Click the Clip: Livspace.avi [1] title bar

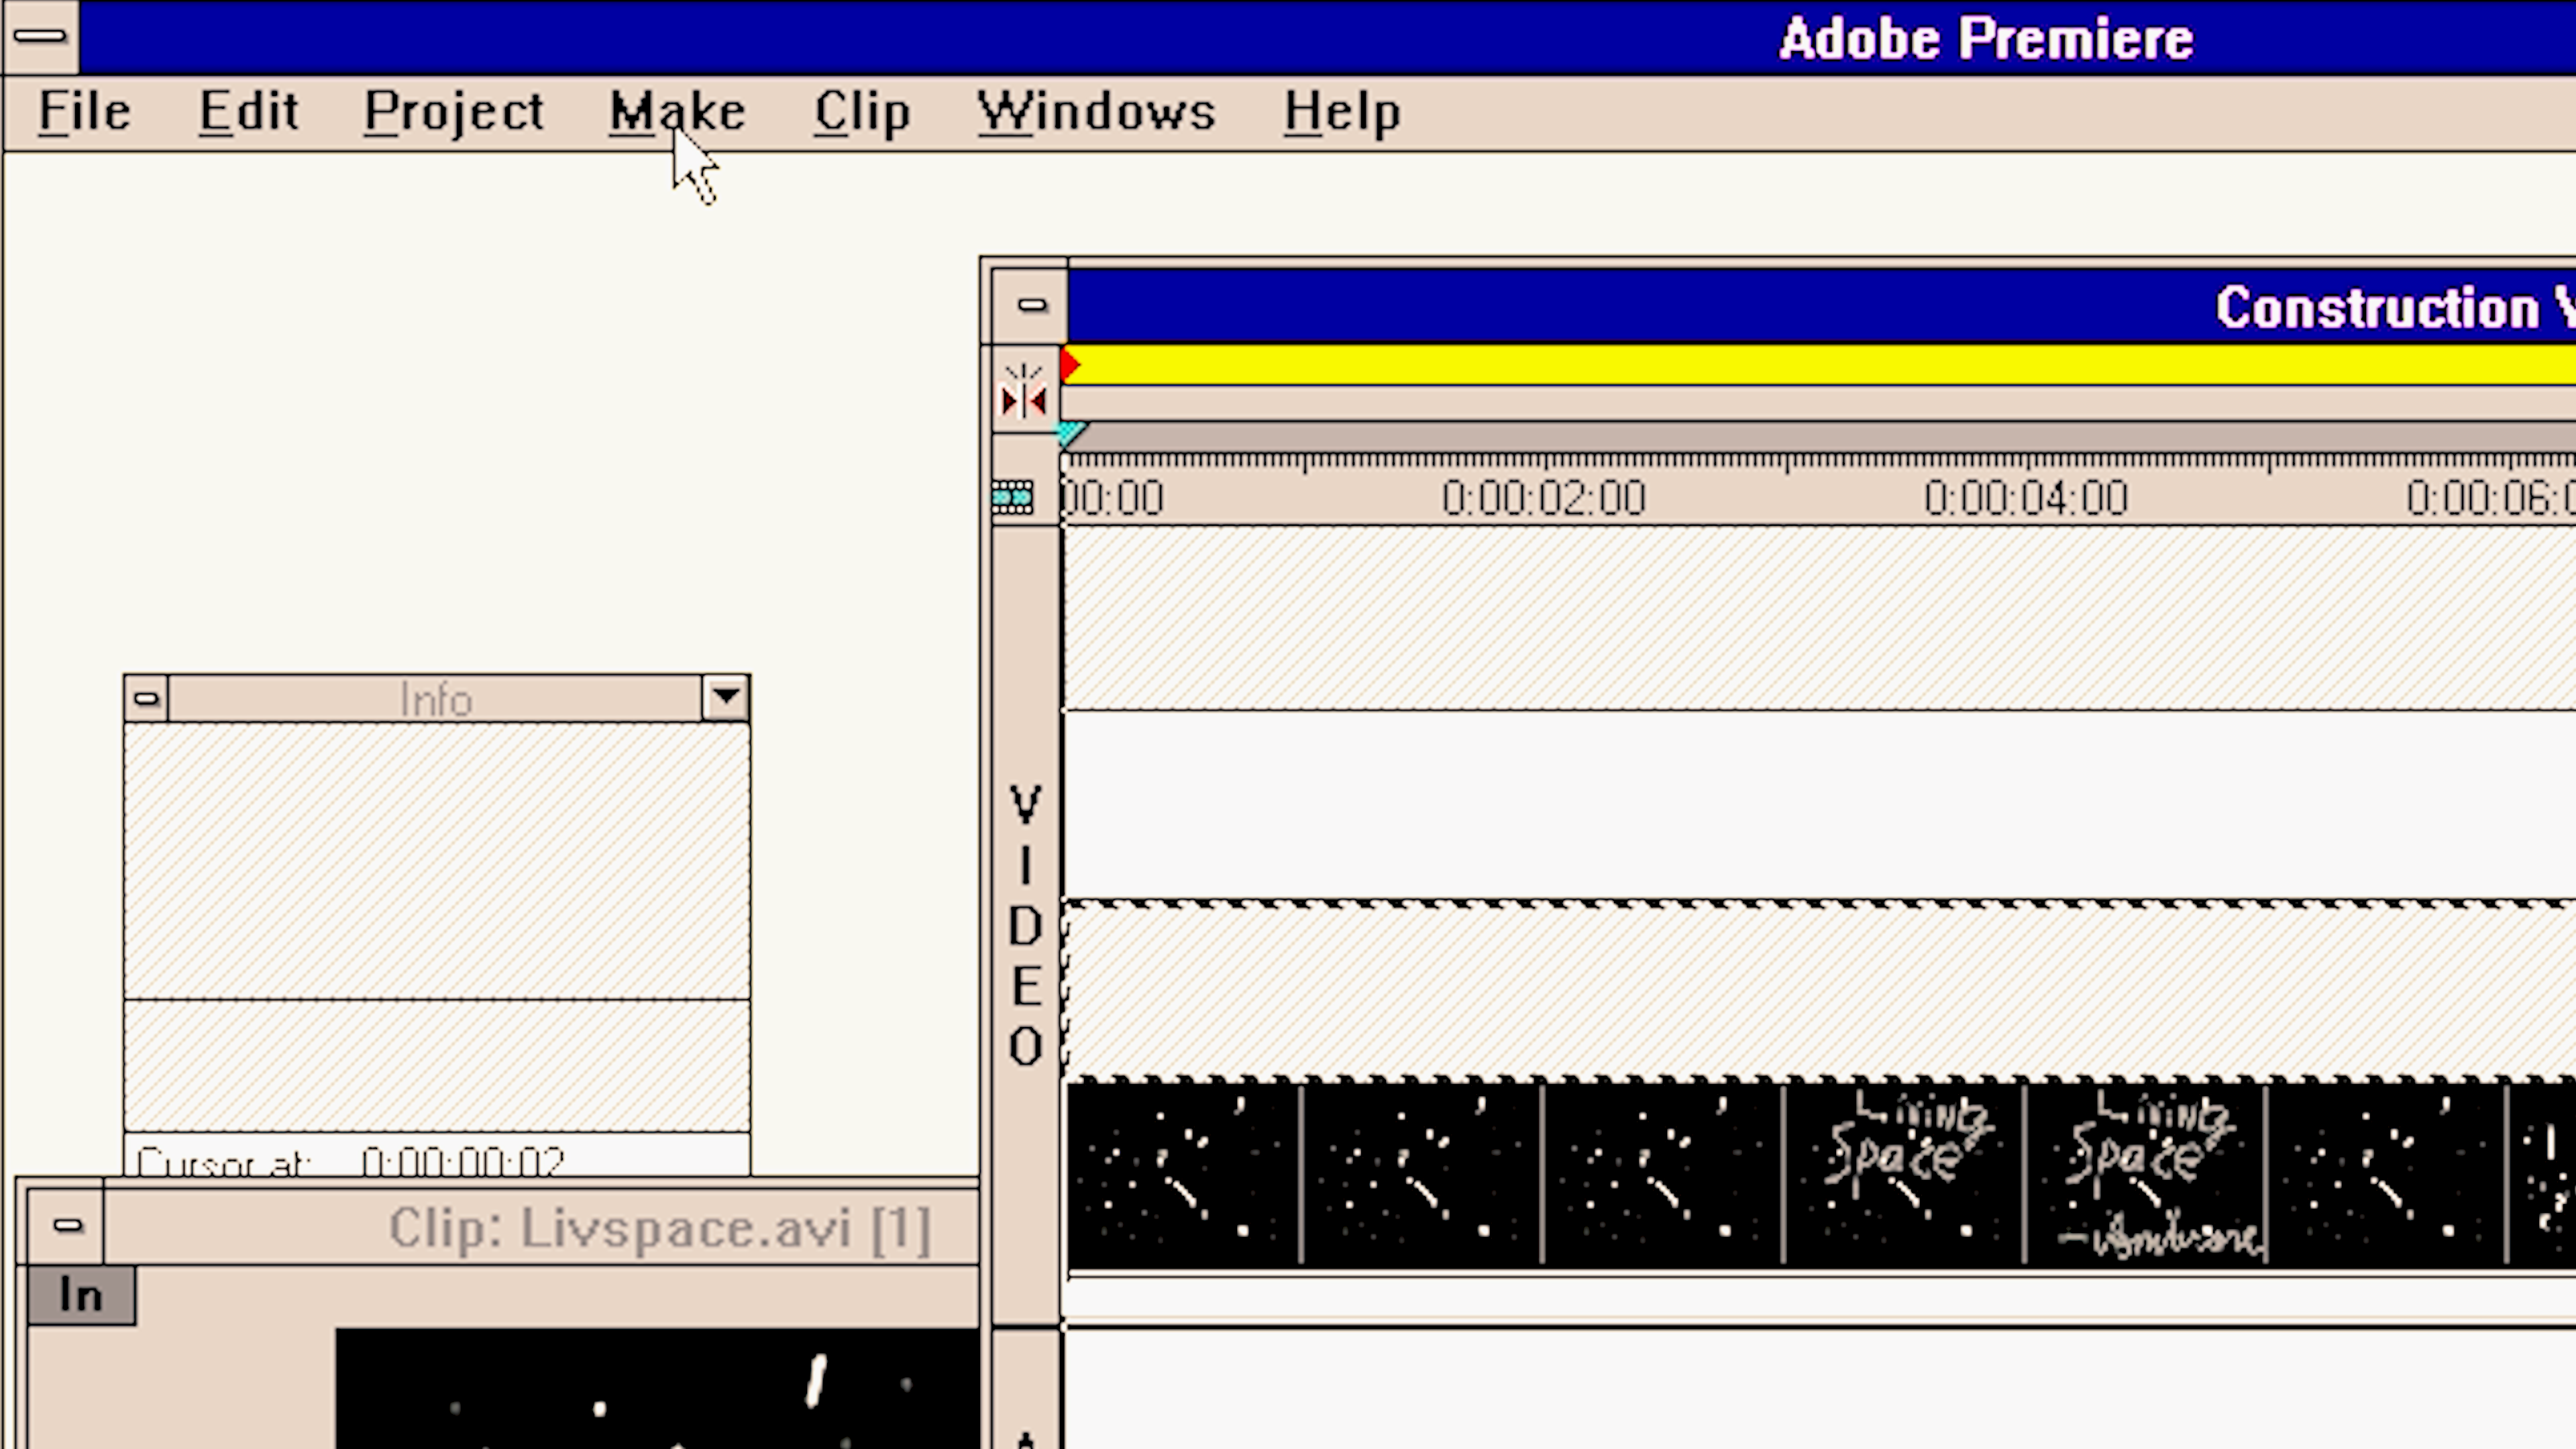[x=540, y=1227]
